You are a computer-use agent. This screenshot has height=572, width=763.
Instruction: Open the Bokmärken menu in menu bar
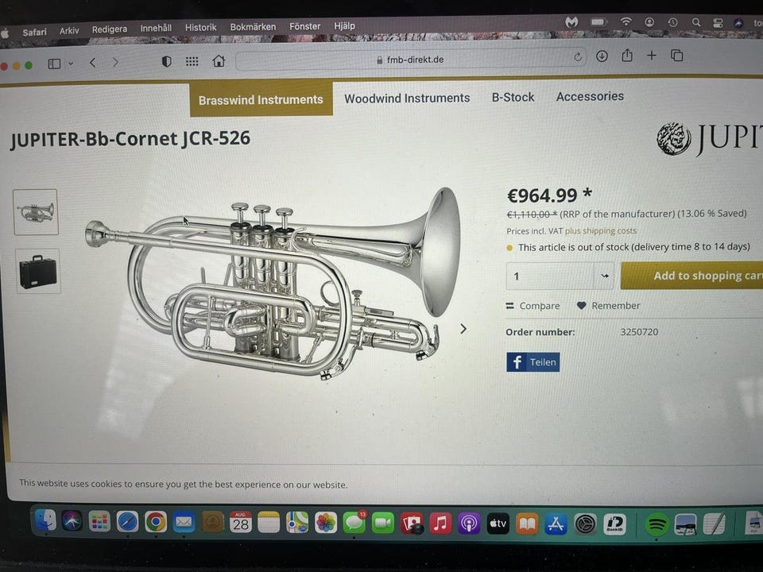pyautogui.click(x=253, y=27)
